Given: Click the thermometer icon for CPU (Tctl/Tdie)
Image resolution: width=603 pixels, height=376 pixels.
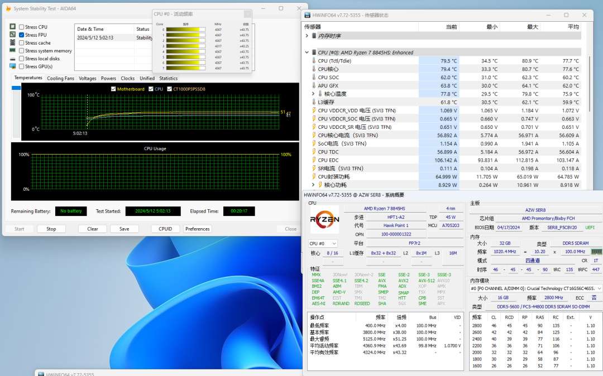Looking at the screenshot, I should click(314, 61).
